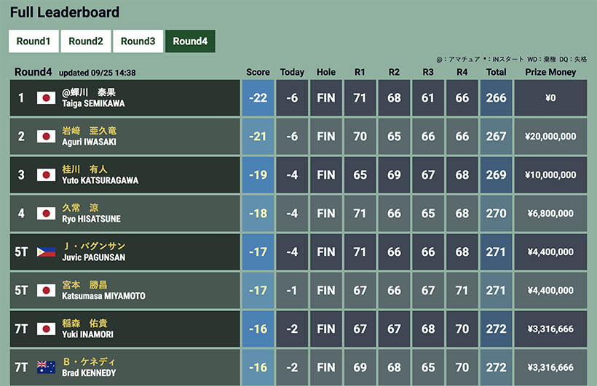Select the active Round4 tab
The width and height of the screenshot is (597, 386).
(190, 41)
